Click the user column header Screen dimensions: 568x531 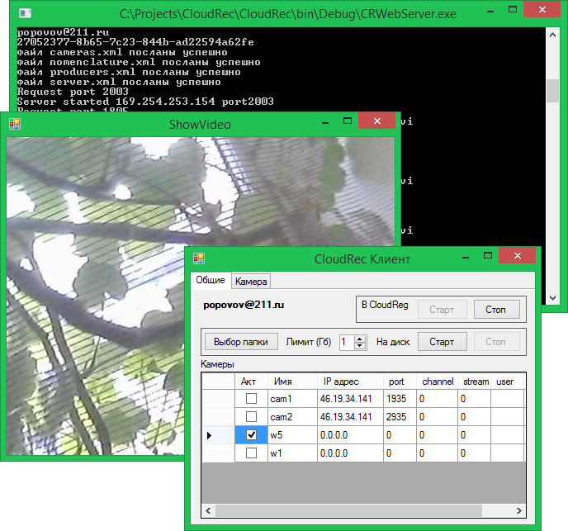tap(507, 382)
